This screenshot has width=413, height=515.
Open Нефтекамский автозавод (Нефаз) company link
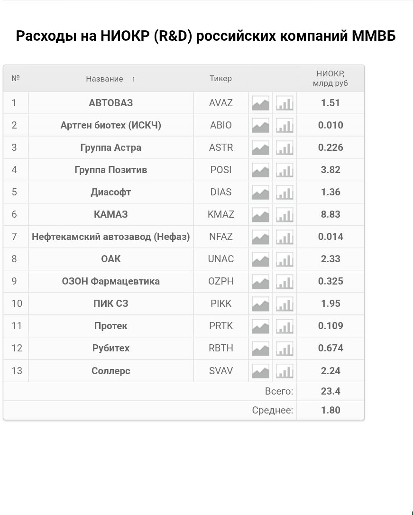coord(111,237)
